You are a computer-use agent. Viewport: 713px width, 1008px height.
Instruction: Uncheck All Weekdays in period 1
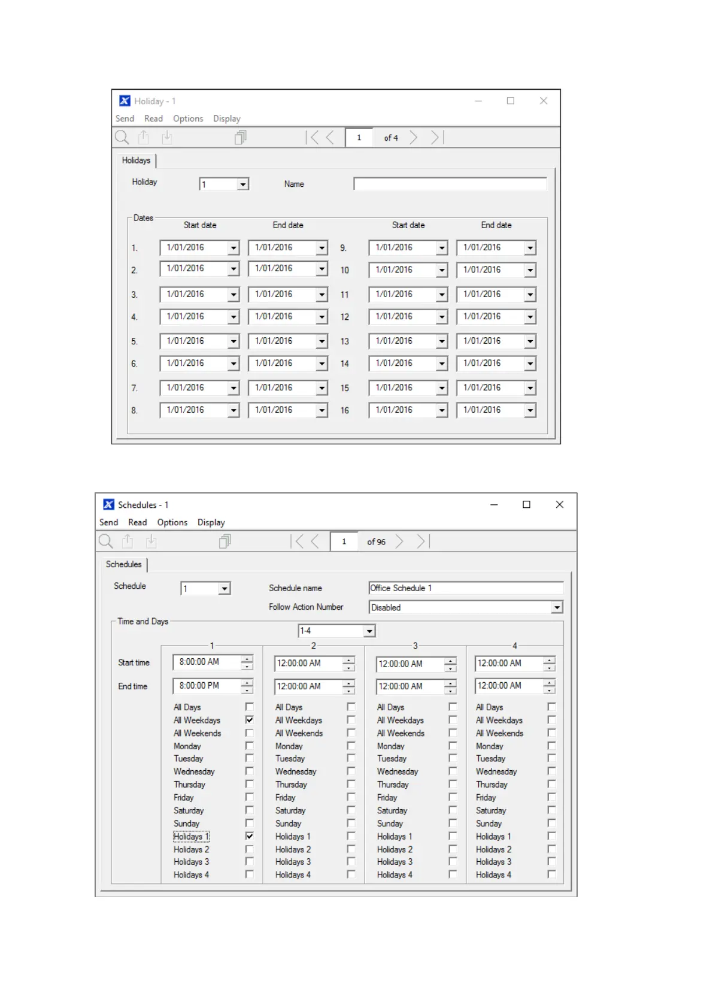(250, 720)
